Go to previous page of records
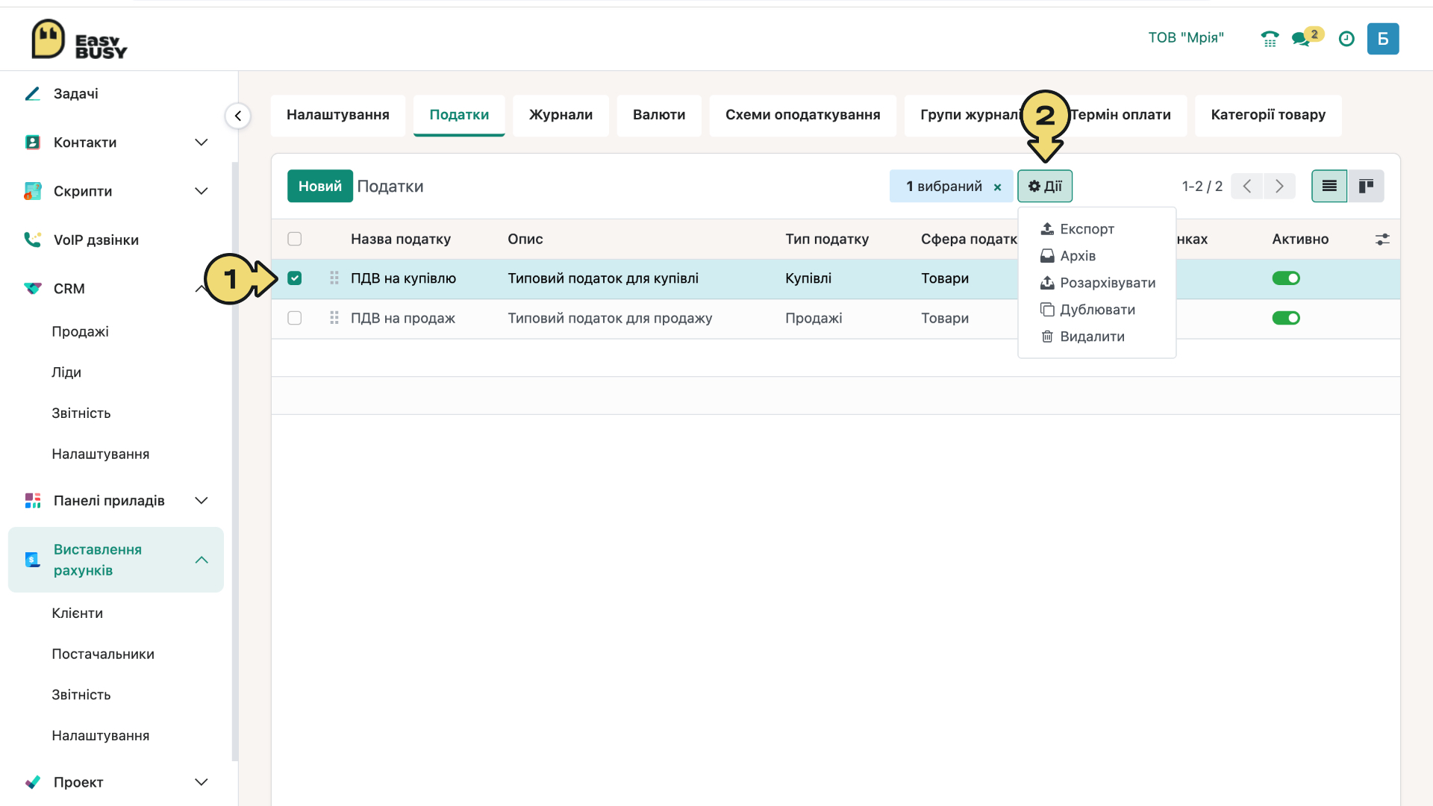The height and width of the screenshot is (806, 1433). coord(1246,186)
